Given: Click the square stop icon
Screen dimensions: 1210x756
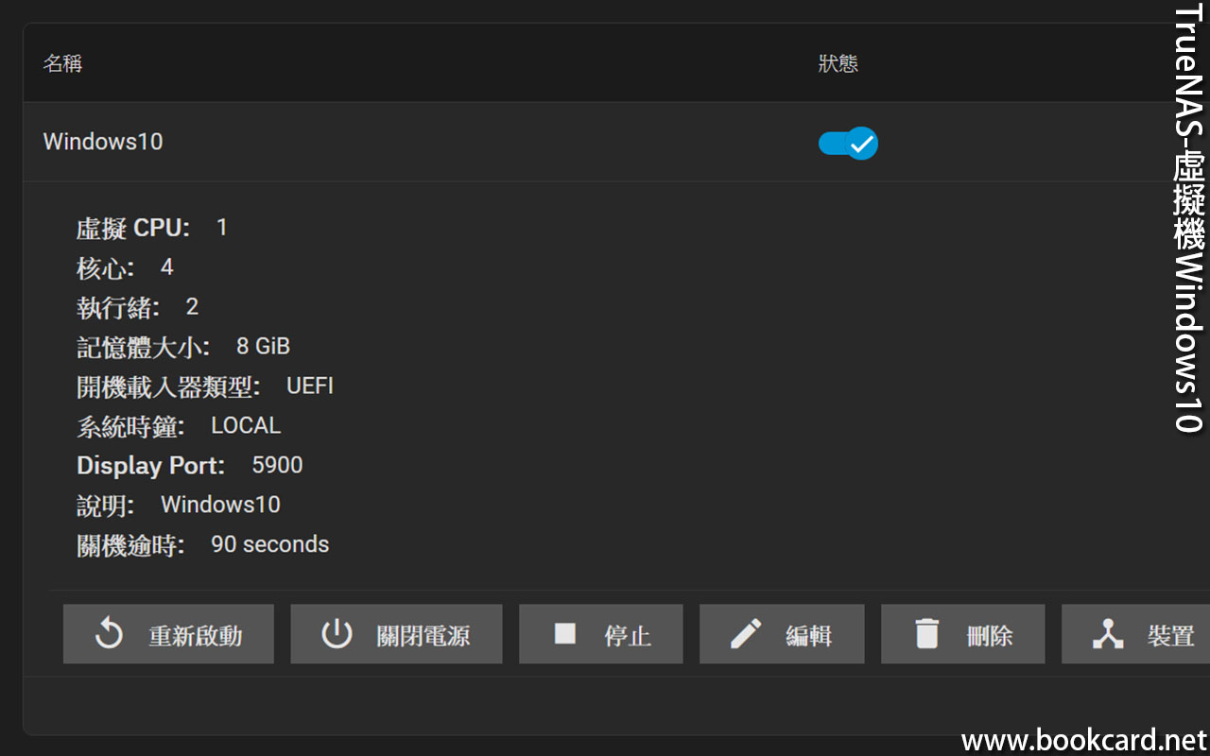Looking at the screenshot, I should pos(565,633).
